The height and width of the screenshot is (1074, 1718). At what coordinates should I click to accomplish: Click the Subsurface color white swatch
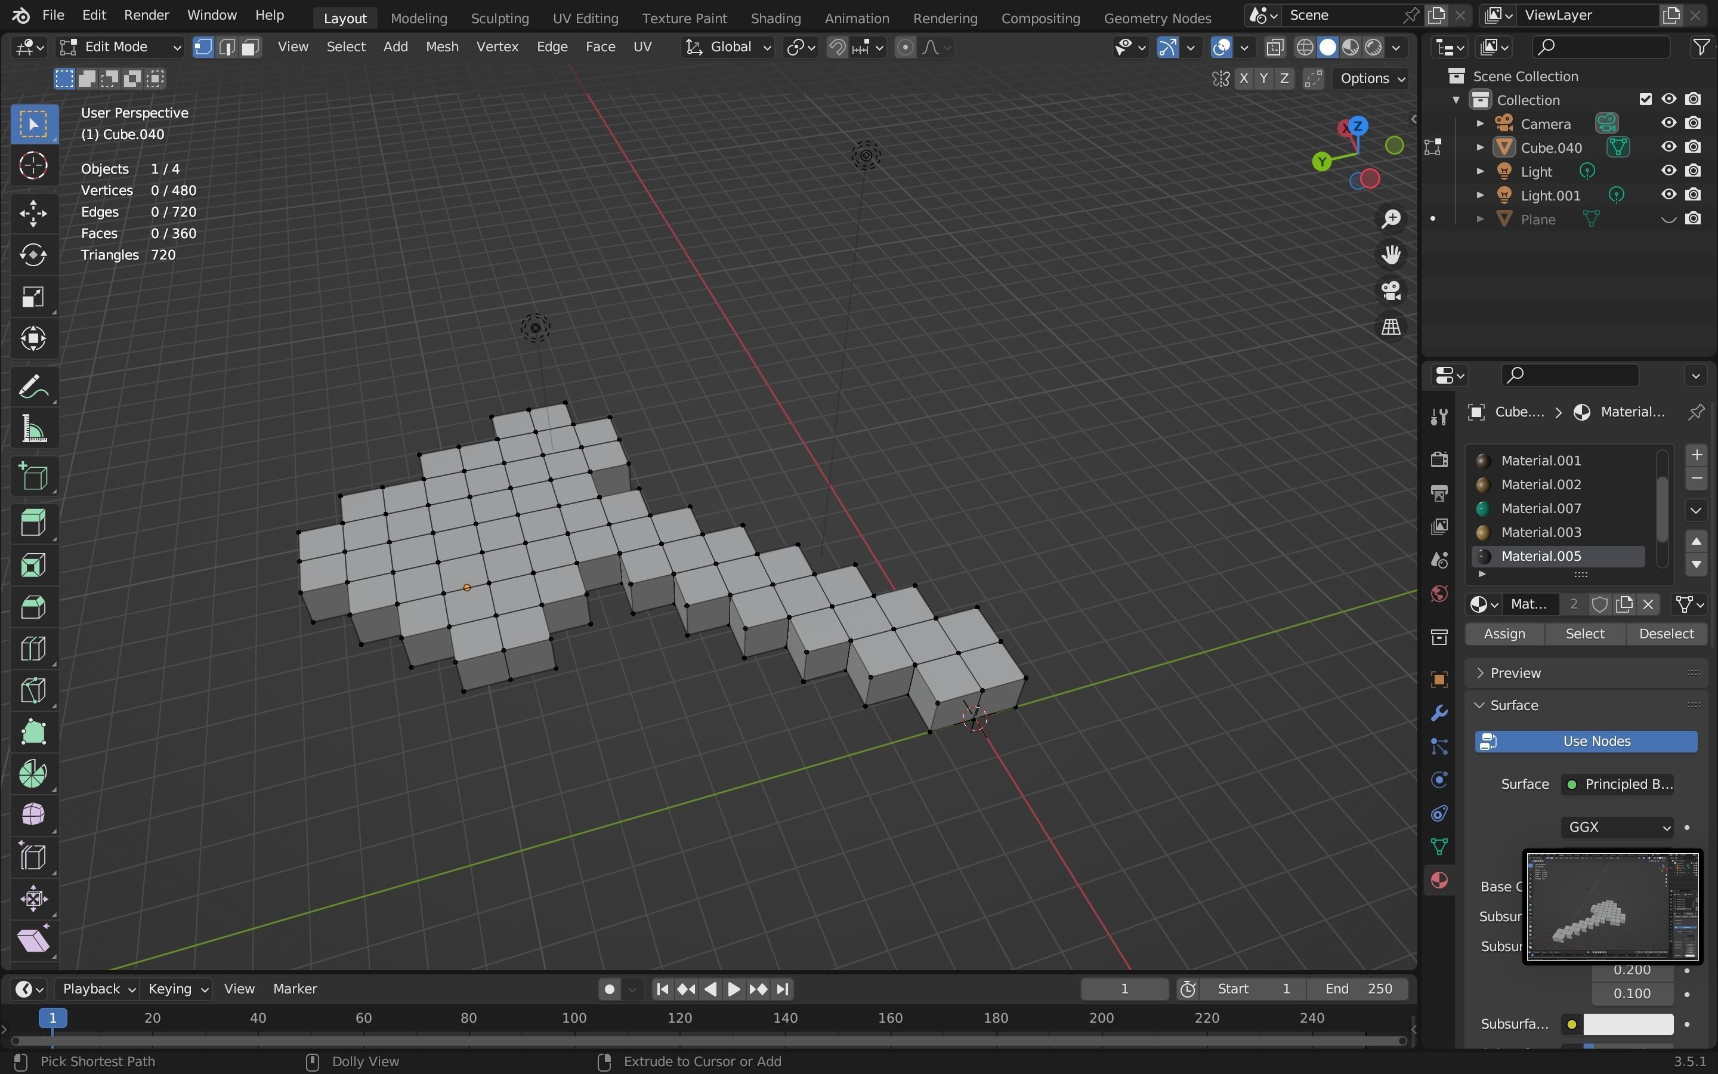coord(1627,1023)
